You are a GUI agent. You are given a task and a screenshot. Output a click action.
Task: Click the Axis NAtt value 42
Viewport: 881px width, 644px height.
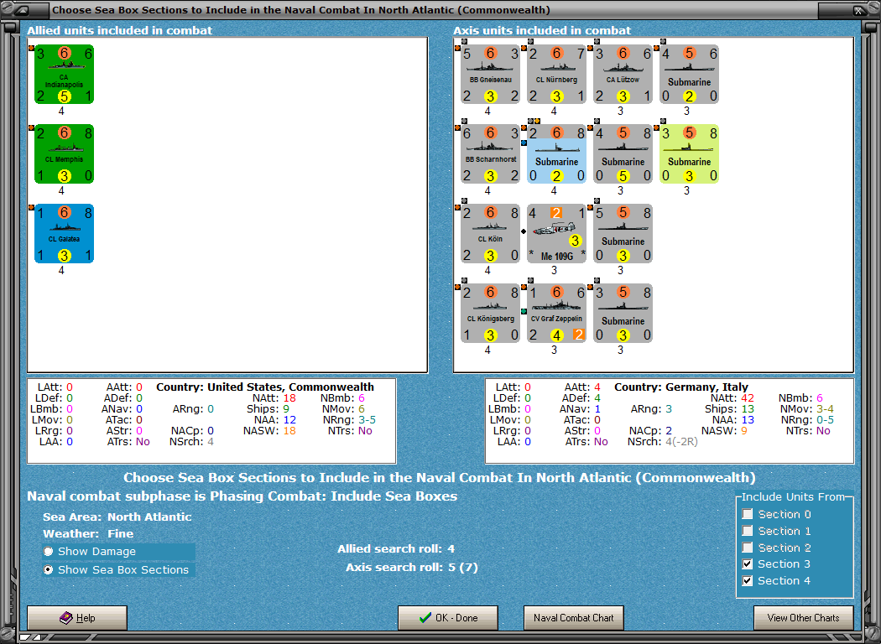point(748,398)
